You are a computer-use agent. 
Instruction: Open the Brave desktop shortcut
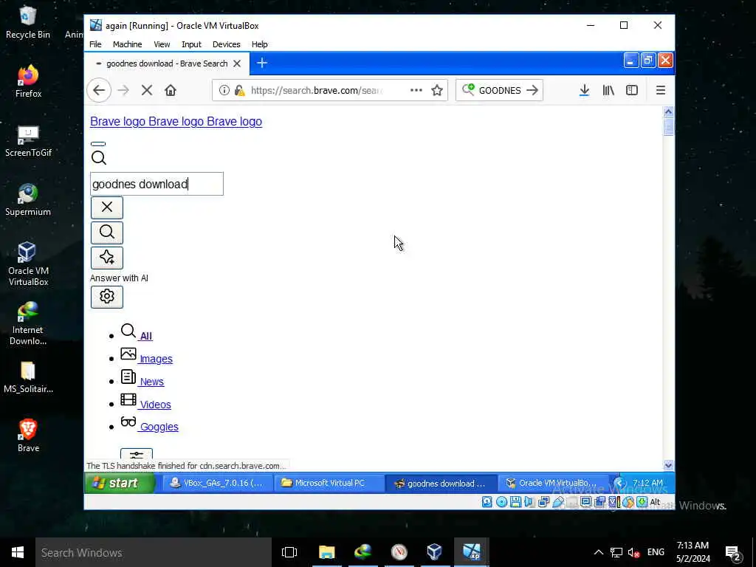pos(28,436)
